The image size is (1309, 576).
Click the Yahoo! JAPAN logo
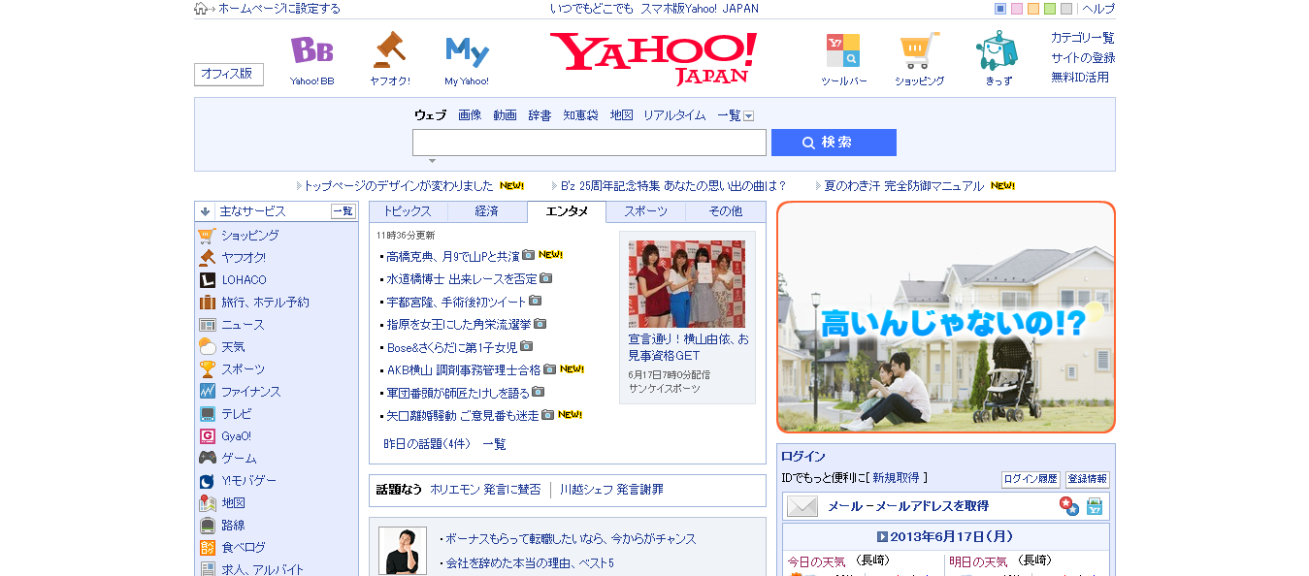click(x=653, y=58)
